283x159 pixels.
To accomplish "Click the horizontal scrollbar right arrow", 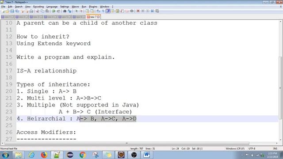I will point(277,143).
